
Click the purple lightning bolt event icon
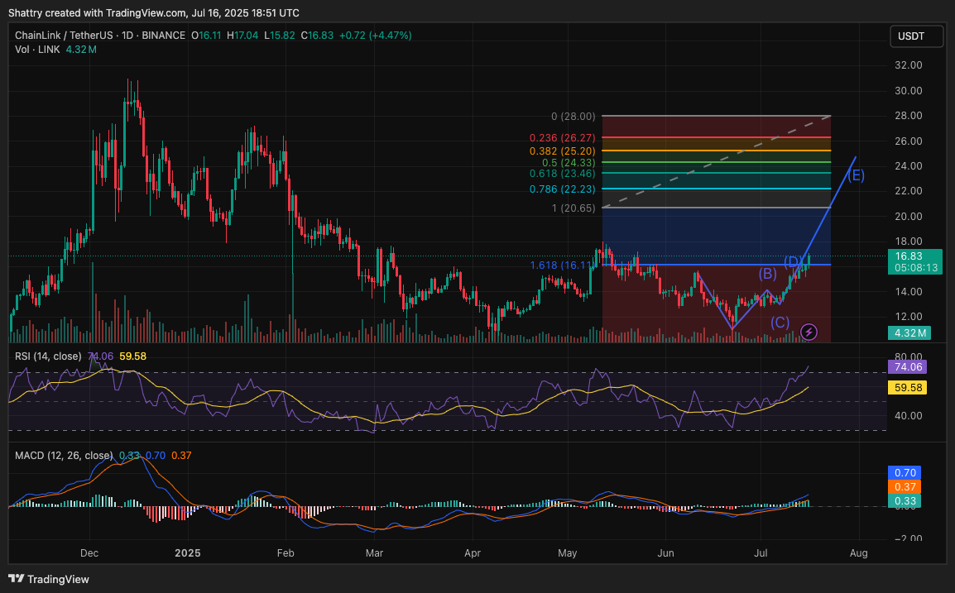click(x=809, y=332)
